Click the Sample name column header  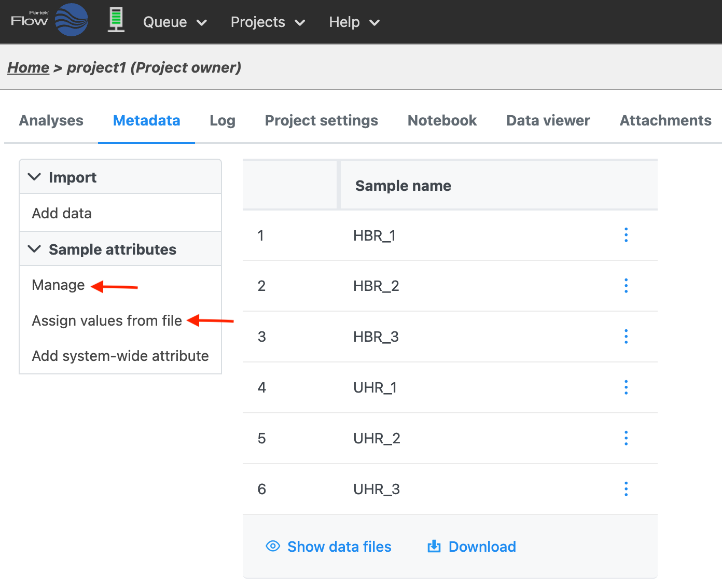tap(403, 186)
